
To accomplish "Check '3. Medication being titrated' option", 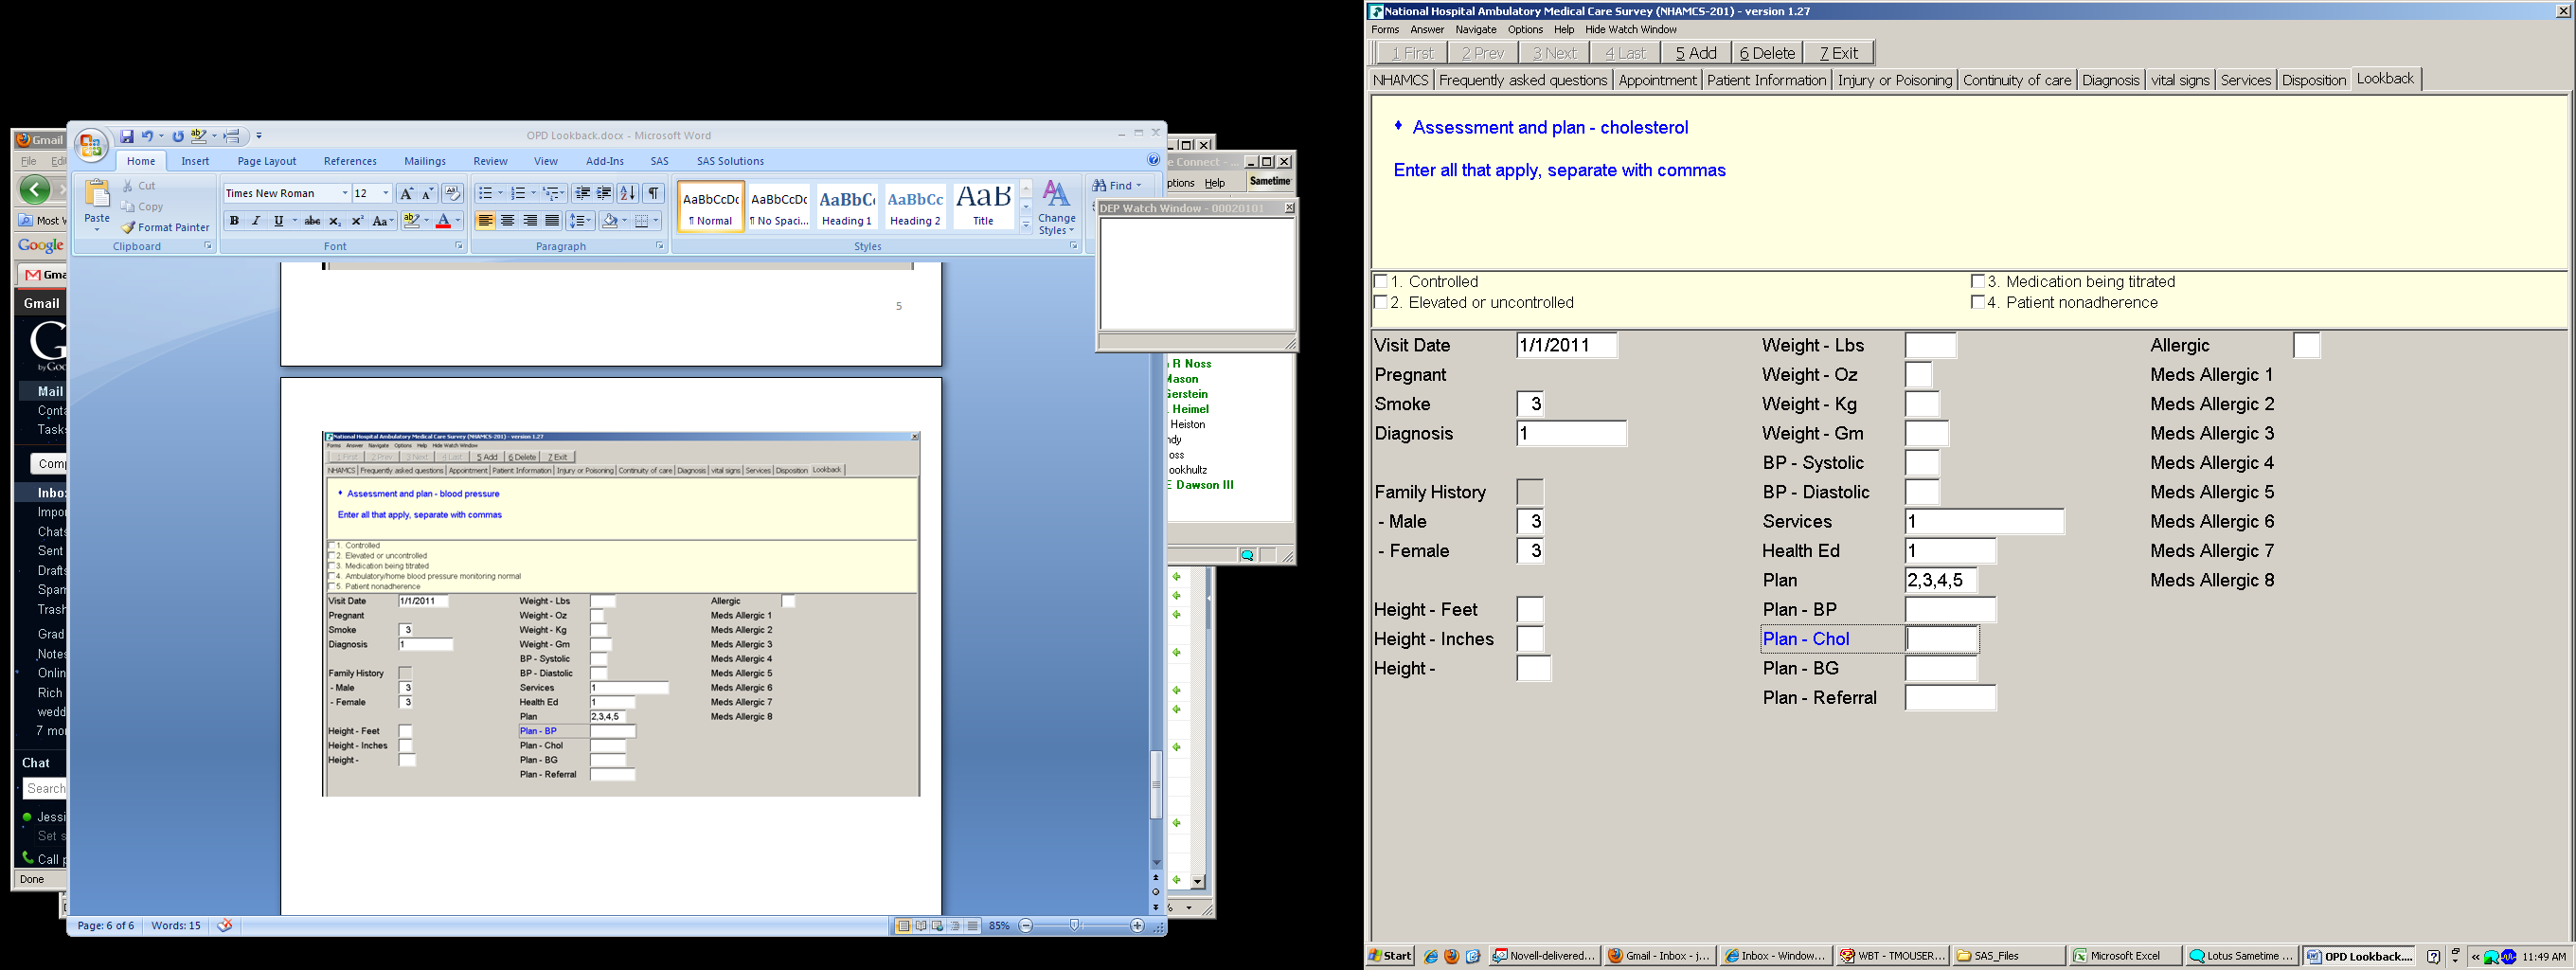I will 1977,282.
